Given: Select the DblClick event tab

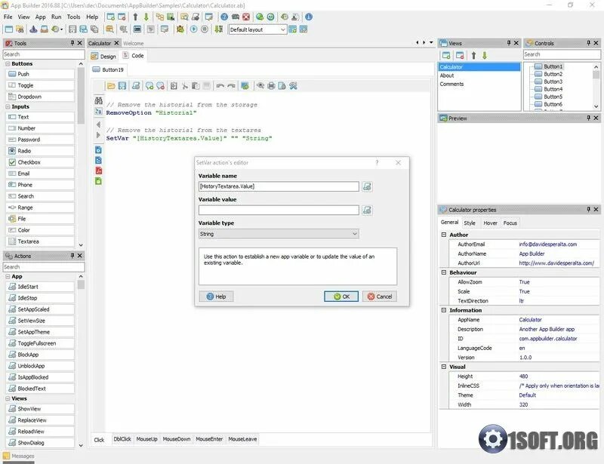Looking at the screenshot, I should pyautogui.click(x=122, y=439).
